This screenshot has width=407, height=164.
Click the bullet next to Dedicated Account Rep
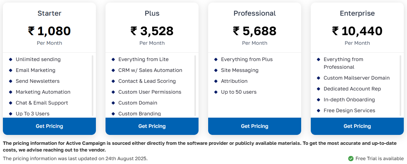point(318,89)
